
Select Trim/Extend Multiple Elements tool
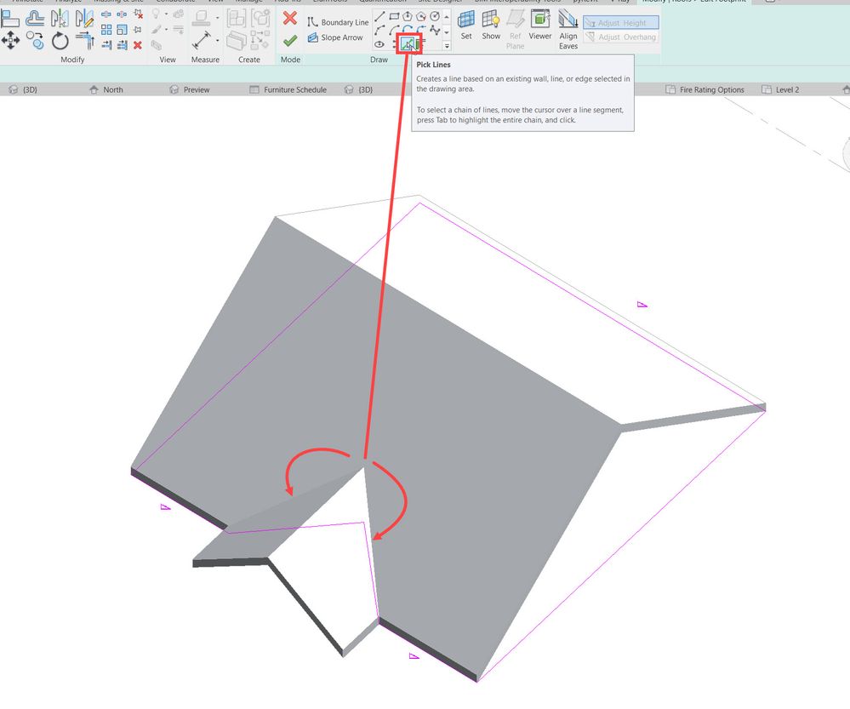coord(122,45)
